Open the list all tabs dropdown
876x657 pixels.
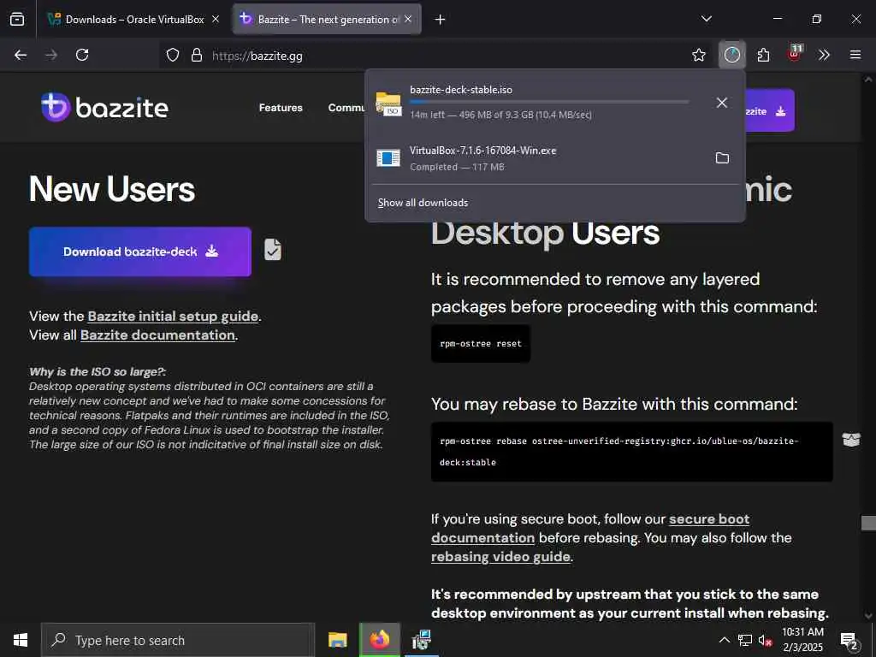706,19
